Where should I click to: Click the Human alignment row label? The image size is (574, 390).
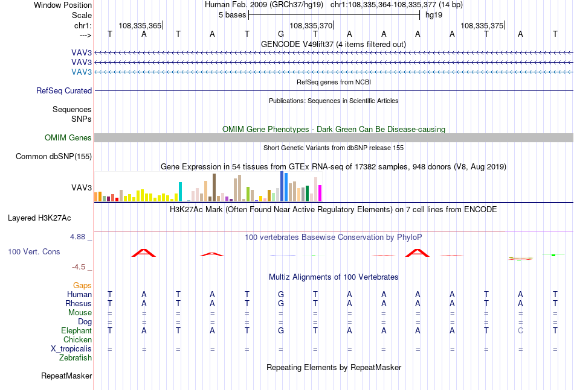79,294
